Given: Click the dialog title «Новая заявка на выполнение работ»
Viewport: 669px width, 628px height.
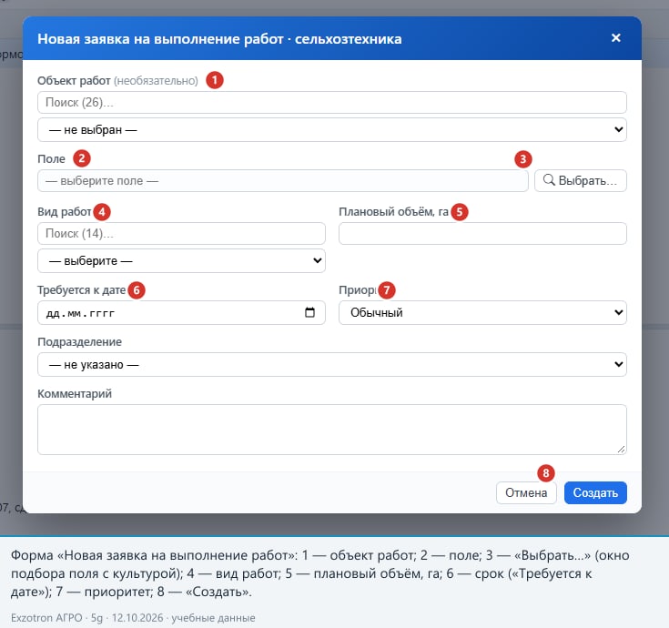Looking at the screenshot, I should click(160, 39).
